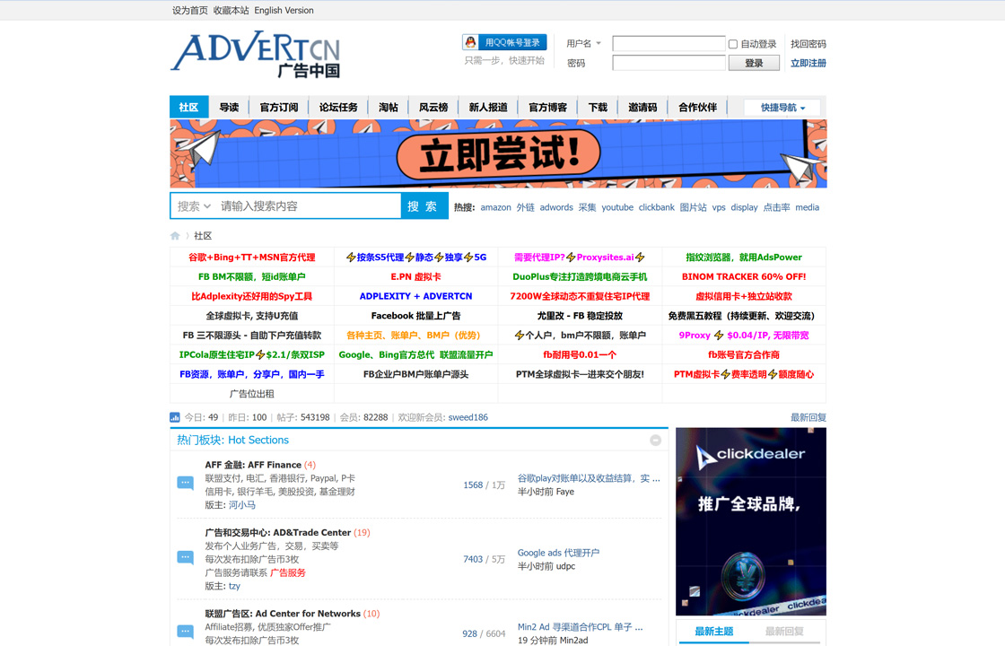Screen dimensions: 1005x646
Task: Open the 论坛任务 nav item
Action: (x=338, y=107)
